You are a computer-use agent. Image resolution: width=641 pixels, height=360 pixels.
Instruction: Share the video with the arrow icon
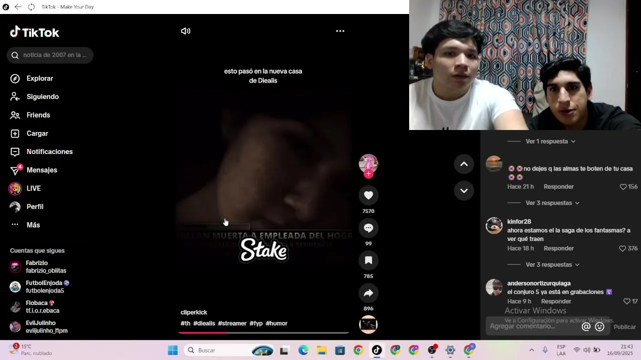(x=369, y=292)
